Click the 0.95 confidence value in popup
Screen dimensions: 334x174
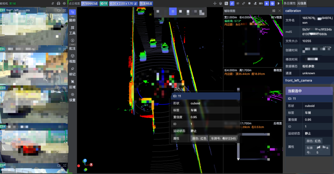tap(194, 117)
